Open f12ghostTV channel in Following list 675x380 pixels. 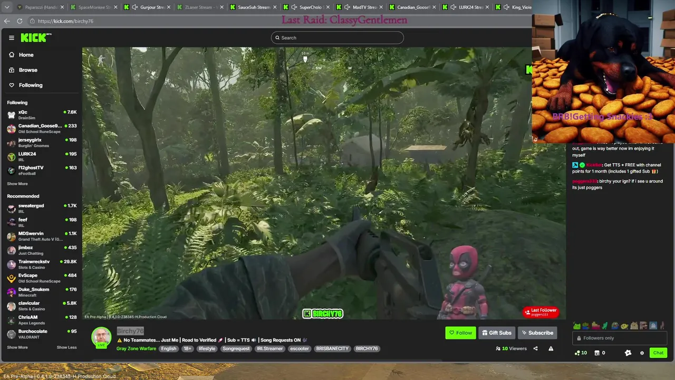[x=42, y=170]
